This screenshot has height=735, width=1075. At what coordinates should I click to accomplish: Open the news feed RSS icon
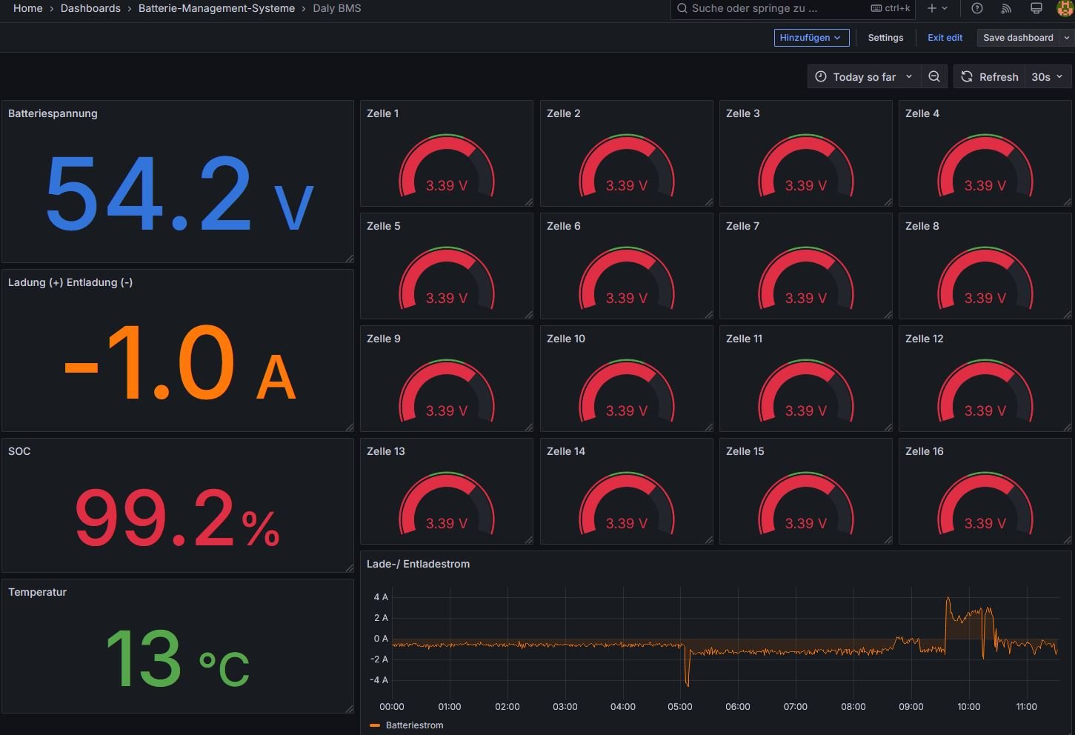pos(1006,8)
